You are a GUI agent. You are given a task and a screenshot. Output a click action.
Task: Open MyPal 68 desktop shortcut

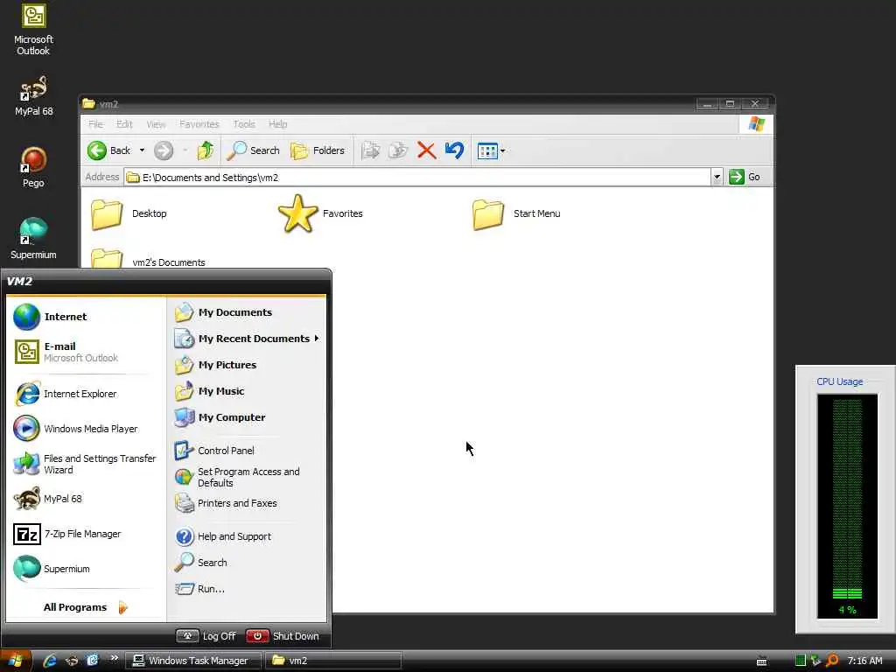[33, 96]
